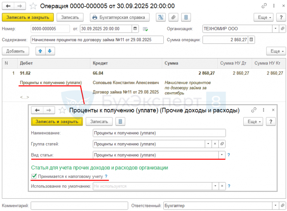287x211 pixels.
Task: Print the Бухгалтерская справка
Action: 120,18
